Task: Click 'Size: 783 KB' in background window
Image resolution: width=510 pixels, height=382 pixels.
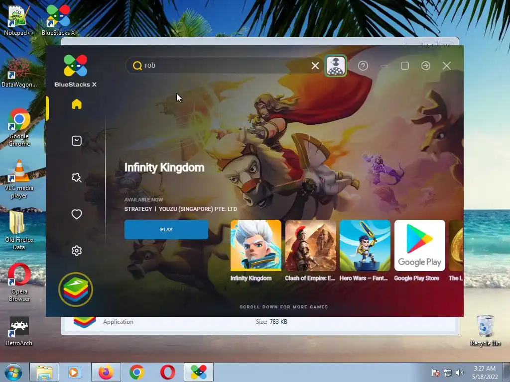Action: (271, 322)
